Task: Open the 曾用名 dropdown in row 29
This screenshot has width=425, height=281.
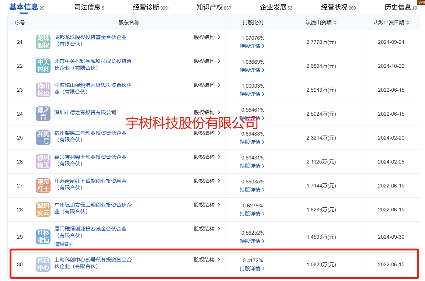Action: [64, 244]
